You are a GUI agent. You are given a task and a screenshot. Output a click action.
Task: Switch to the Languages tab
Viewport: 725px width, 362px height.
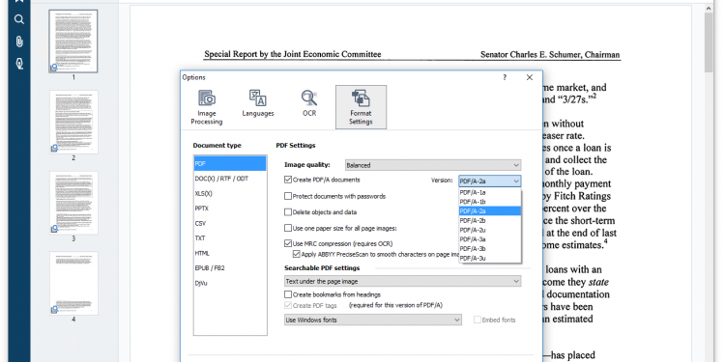tap(257, 103)
